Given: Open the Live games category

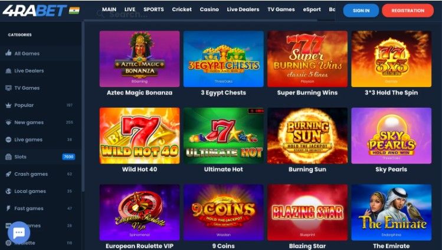Looking at the screenshot, I should pos(40,139).
